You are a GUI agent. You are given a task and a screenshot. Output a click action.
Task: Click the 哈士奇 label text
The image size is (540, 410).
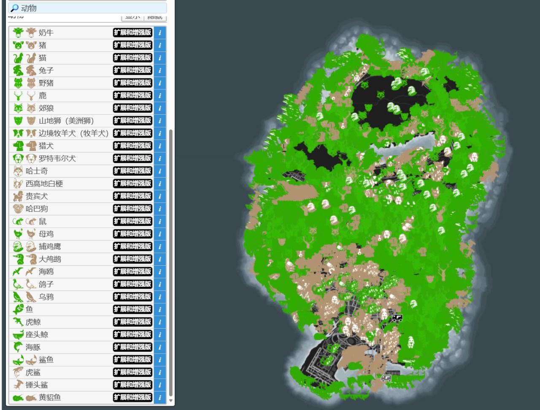click(37, 171)
